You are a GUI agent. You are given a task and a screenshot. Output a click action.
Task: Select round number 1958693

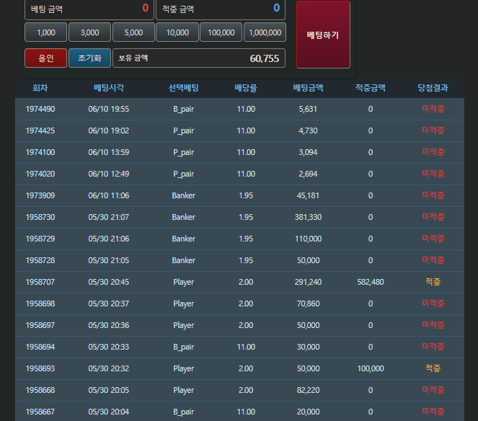click(x=40, y=369)
